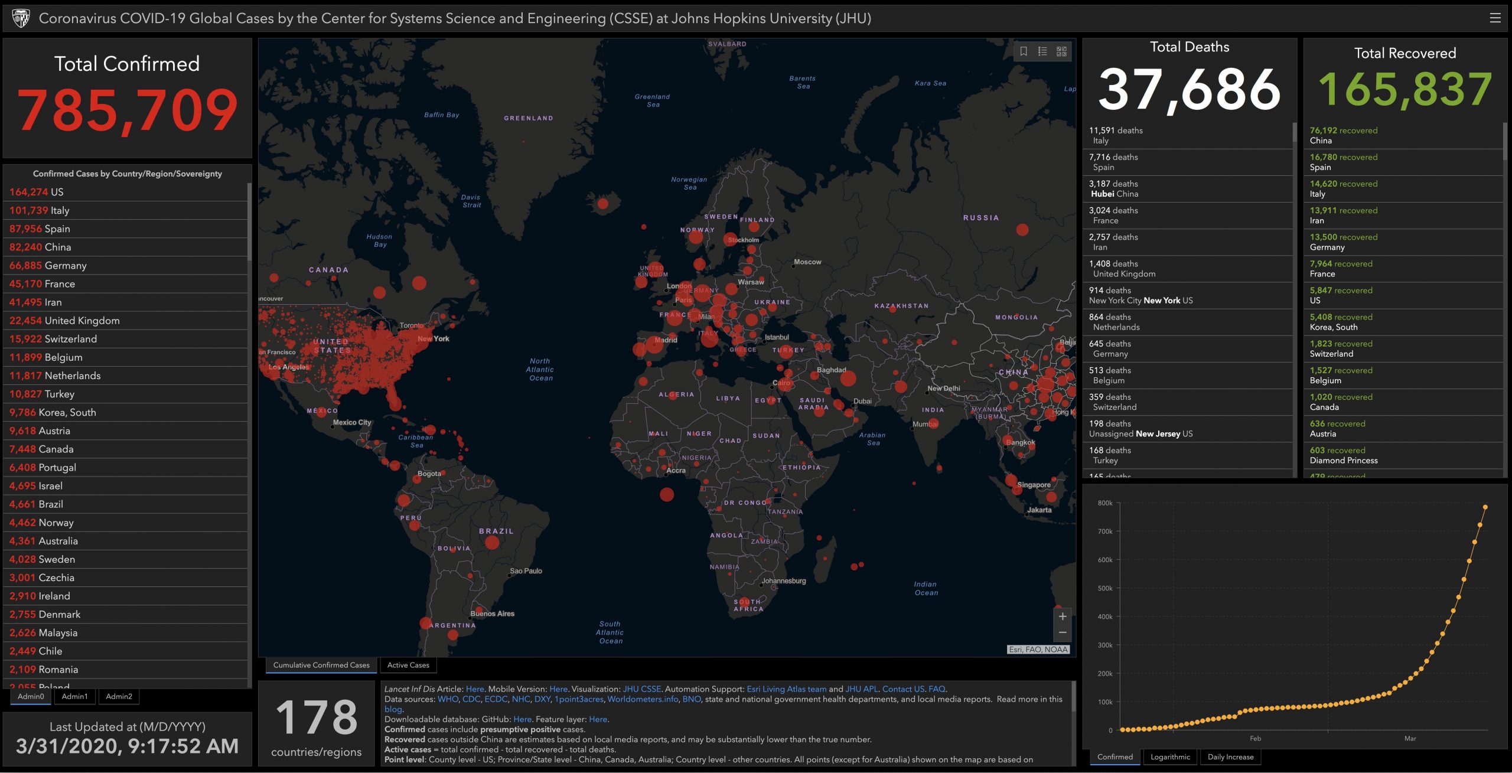Select the "82,240 China" row
The image size is (1512, 773).
click(125, 247)
